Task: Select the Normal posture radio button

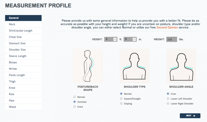Action: (x=74, y=97)
